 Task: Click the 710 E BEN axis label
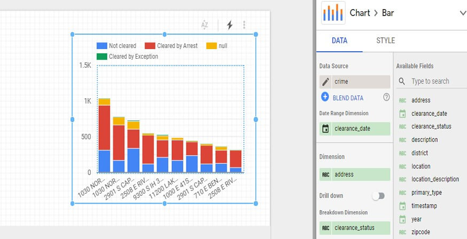click(208, 188)
